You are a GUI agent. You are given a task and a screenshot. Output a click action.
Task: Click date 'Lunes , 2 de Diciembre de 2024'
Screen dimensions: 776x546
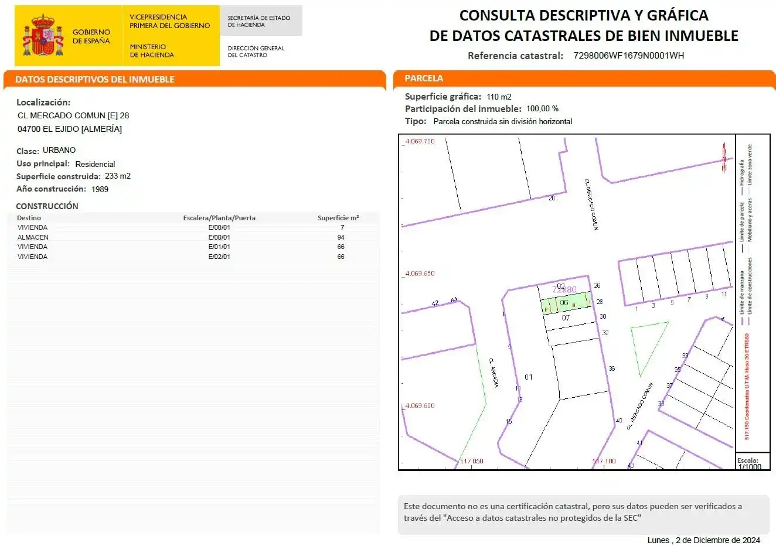click(x=704, y=540)
